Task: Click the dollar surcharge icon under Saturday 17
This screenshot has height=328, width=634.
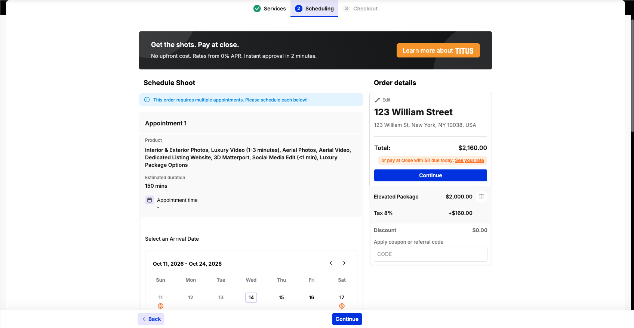Action: 342,306
